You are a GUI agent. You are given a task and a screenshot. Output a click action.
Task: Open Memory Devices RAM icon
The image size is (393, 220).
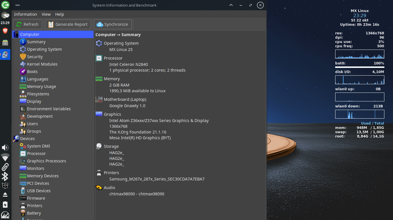tap(23, 176)
